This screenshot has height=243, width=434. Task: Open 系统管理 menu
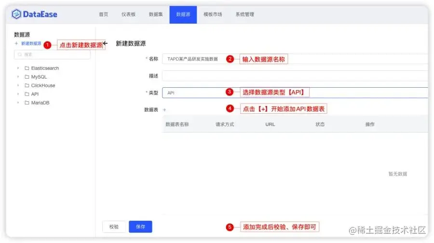[244, 14]
